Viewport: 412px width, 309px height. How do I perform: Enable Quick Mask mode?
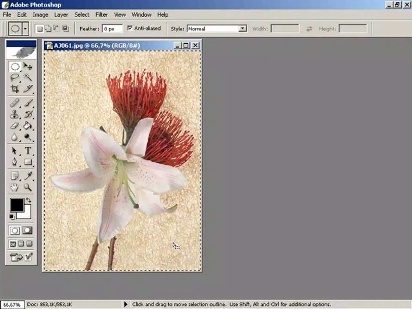(x=27, y=230)
